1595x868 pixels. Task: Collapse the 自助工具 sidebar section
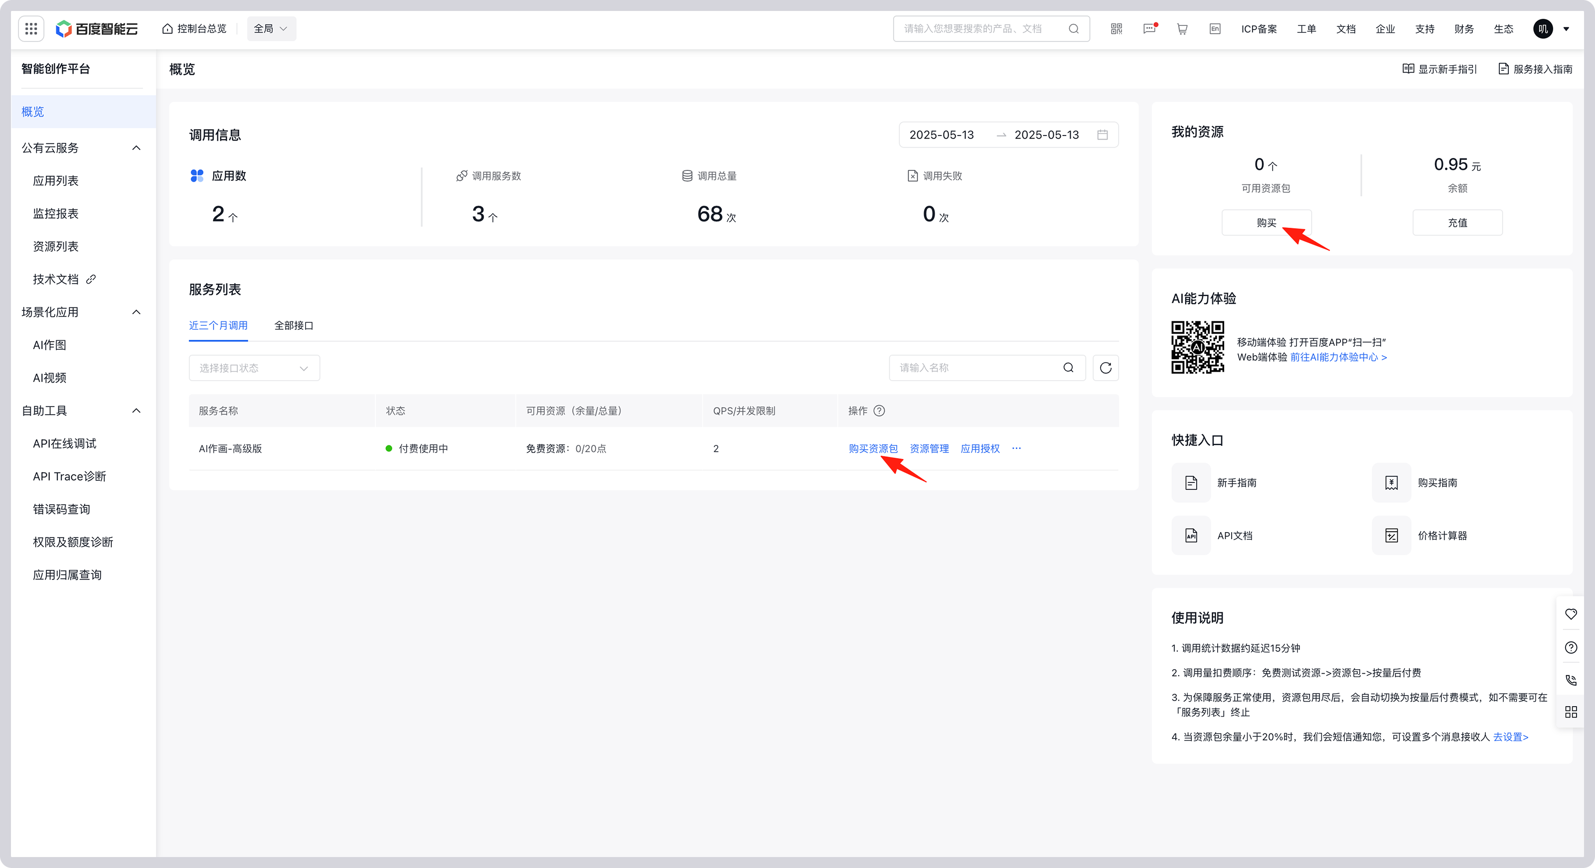coord(136,411)
